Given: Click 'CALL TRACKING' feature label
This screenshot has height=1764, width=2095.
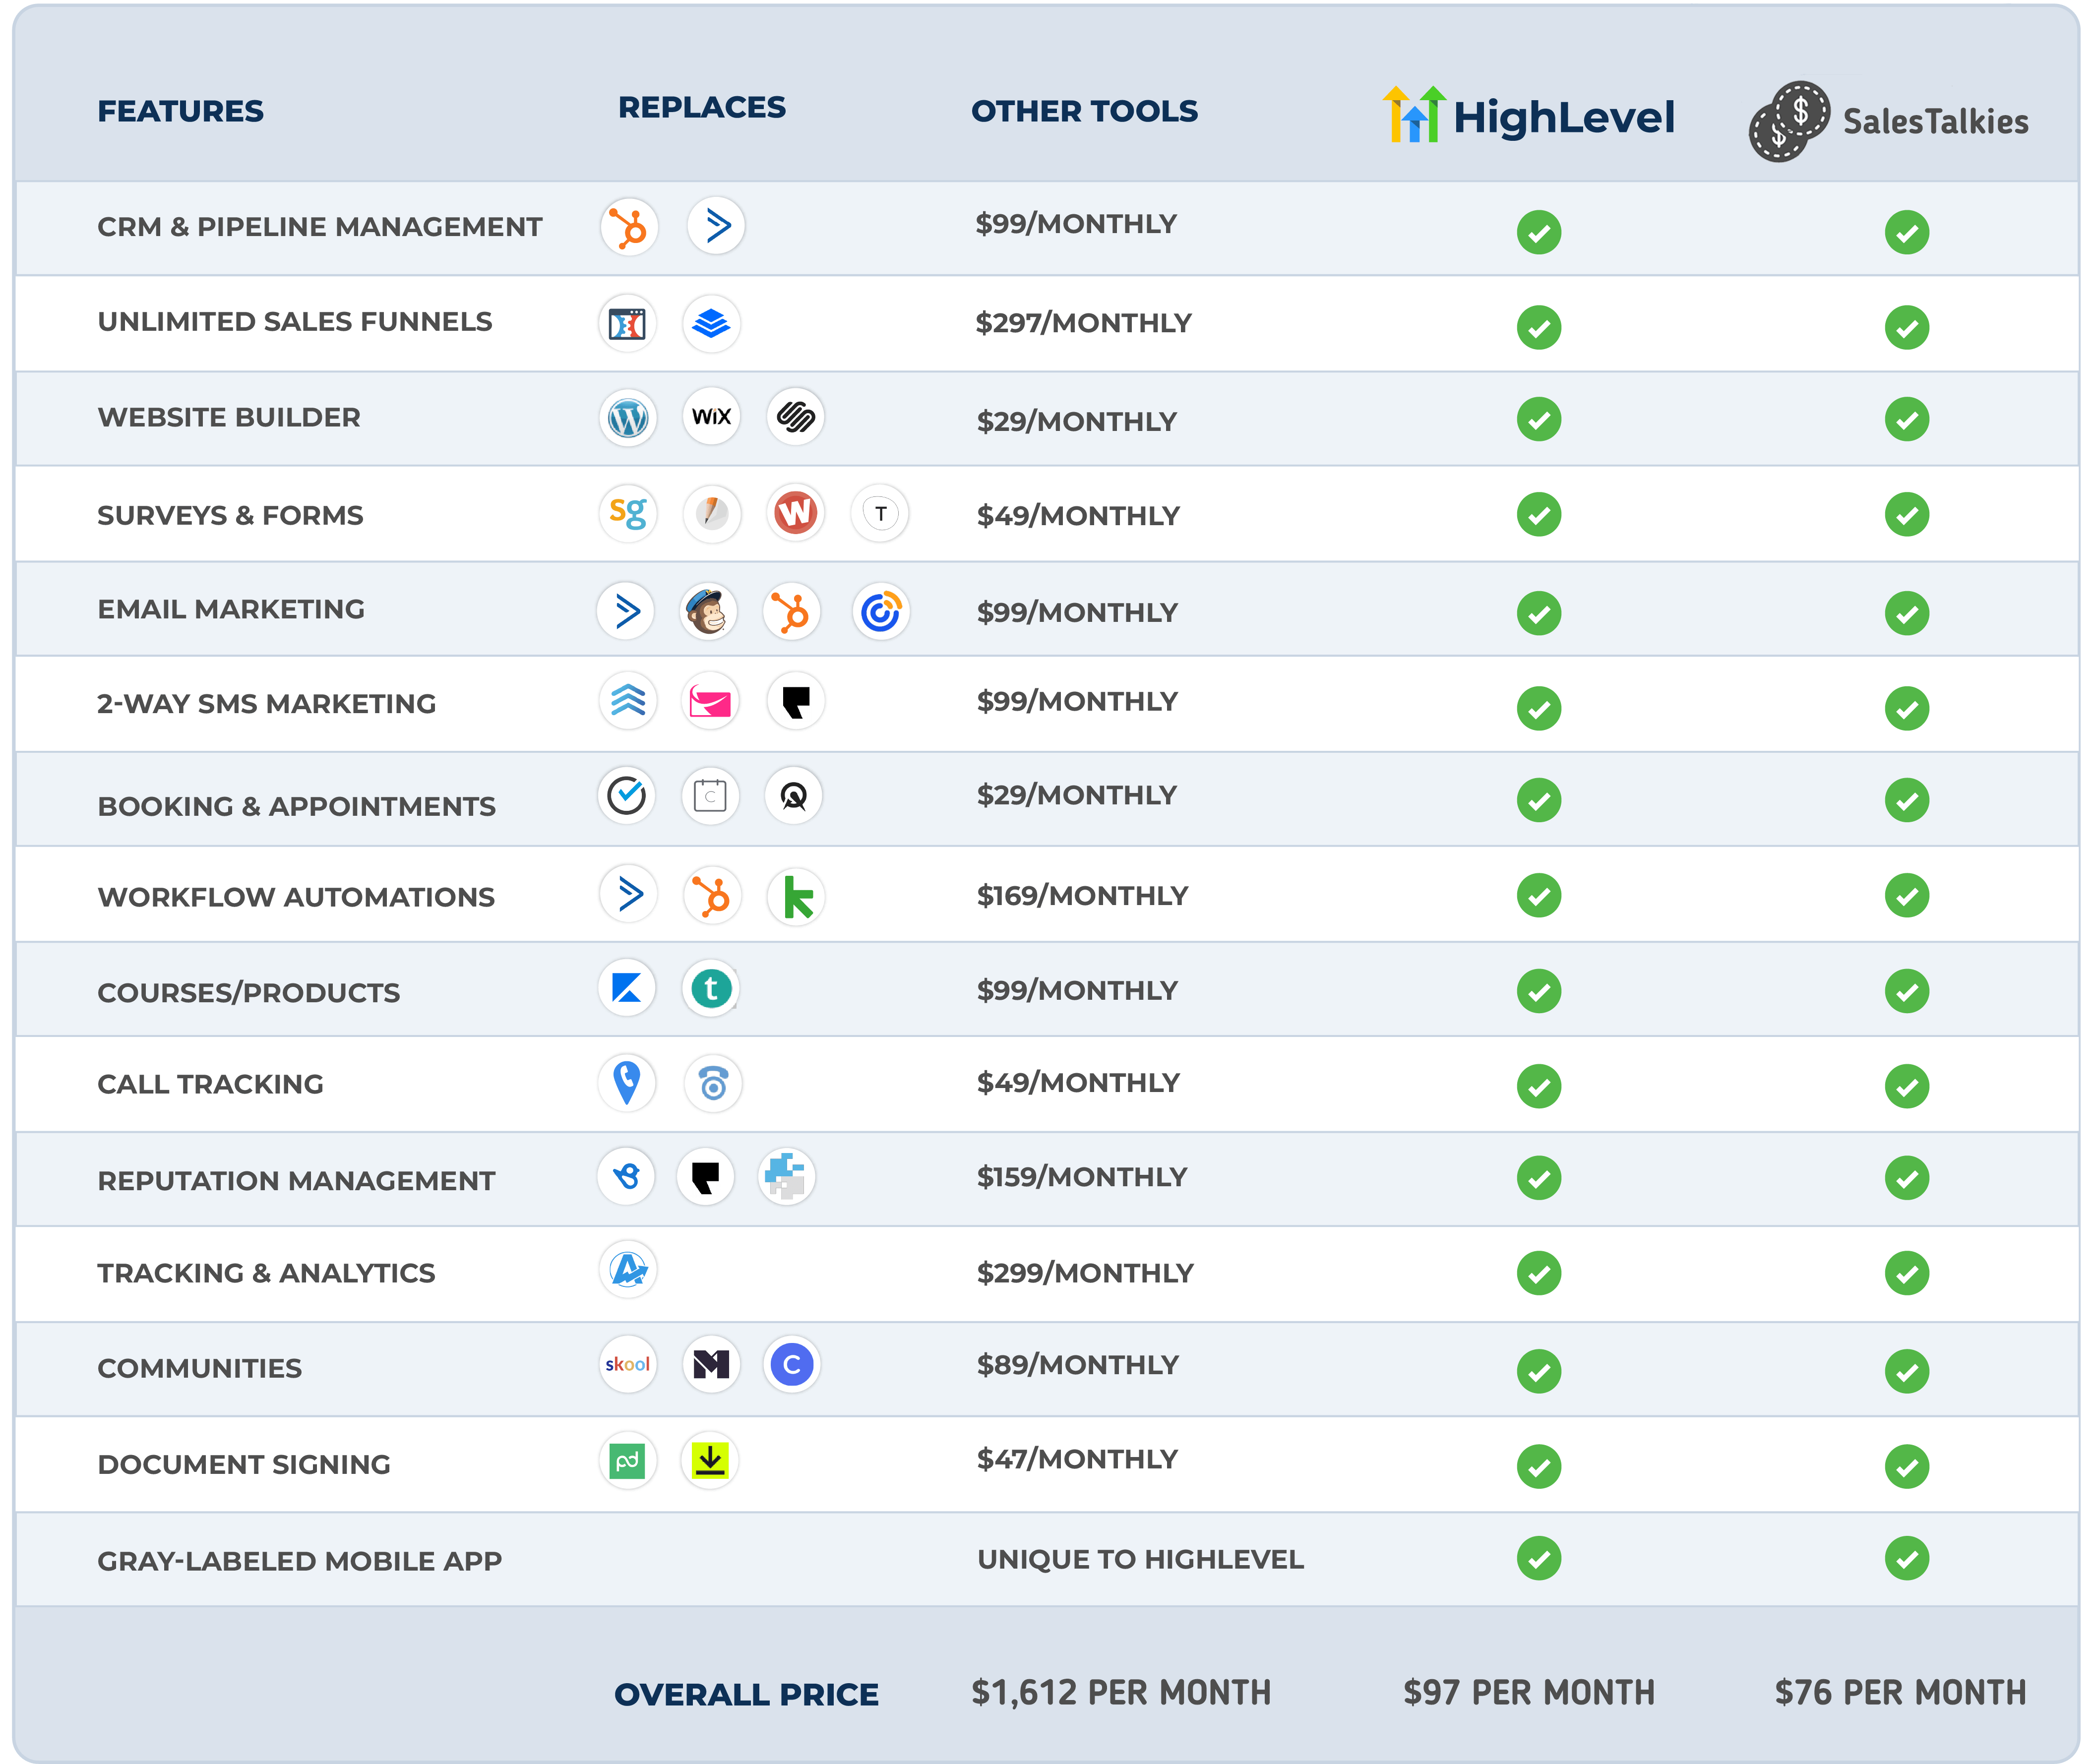Looking at the screenshot, I should [210, 1084].
